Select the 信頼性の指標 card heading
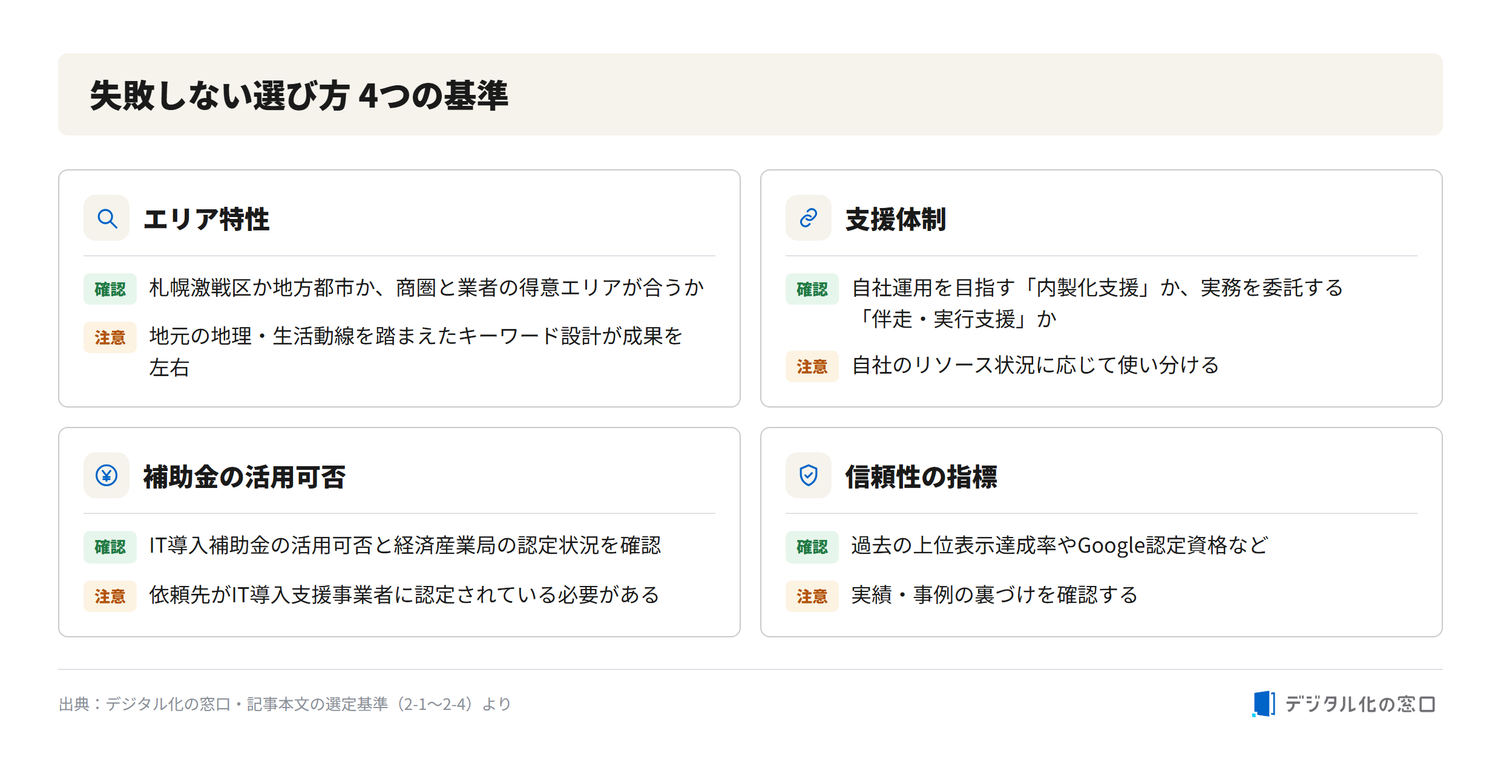The height and width of the screenshot is (774, 1501). 921,476
